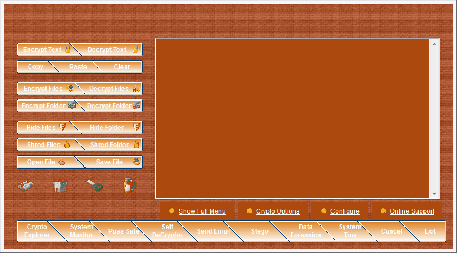
Task: Click inside the large text area
Action: [292, 119]
